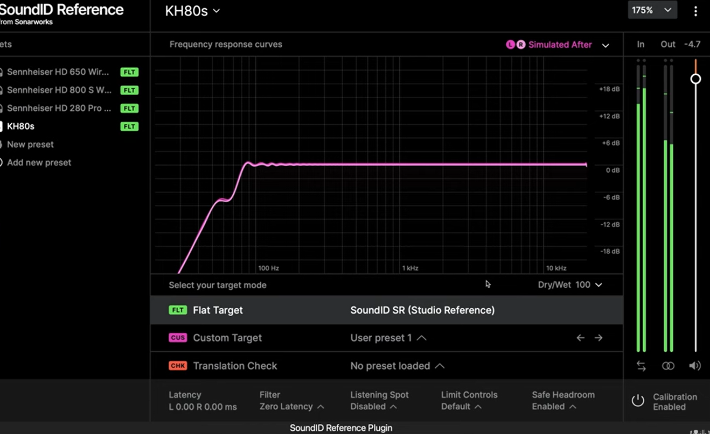710x434 pixels.
Task: Select the Sennheiser HD 650 preset
Action: tap(58, 72)
